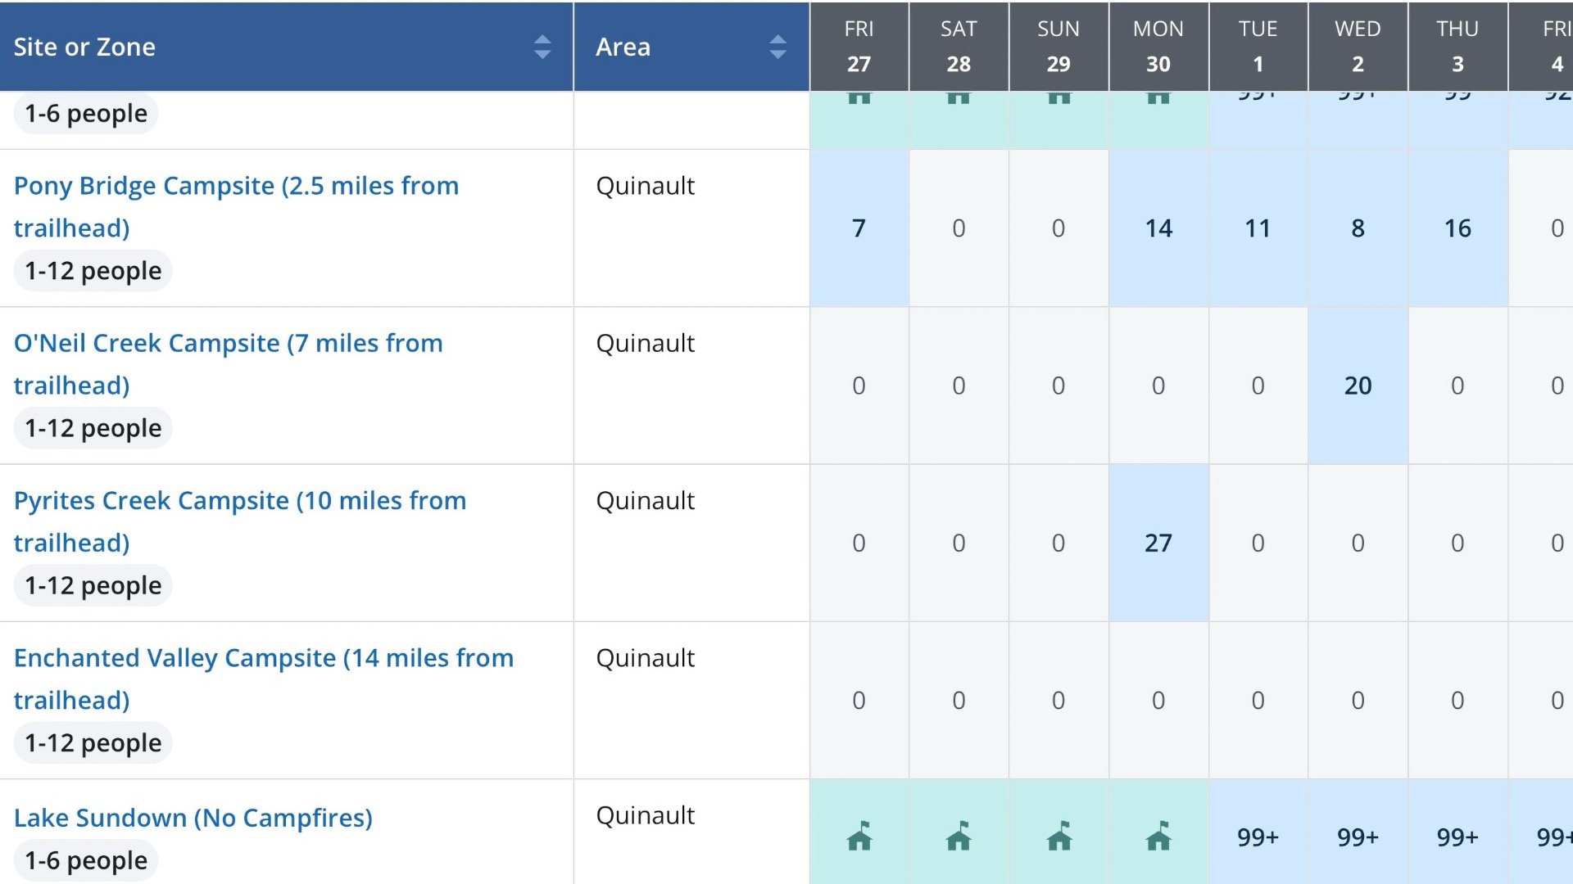
Task: Click walk-up icon for Lake Sundown Friday 27
Action: pos(859,837)
